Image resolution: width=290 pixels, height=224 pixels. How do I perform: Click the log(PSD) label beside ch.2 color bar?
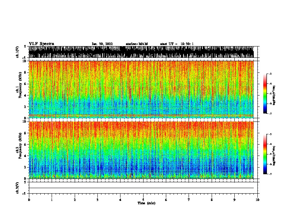pos(274,156)
